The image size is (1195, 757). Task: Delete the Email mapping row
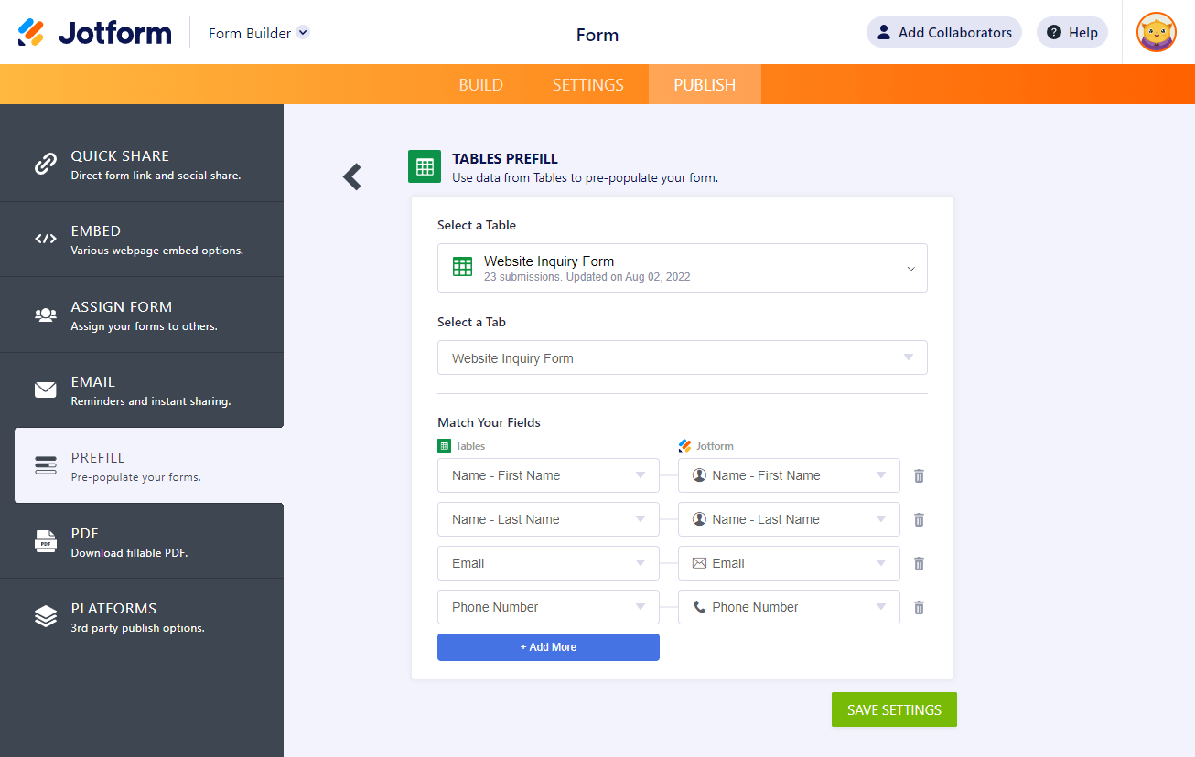click(x=920, y=563)
